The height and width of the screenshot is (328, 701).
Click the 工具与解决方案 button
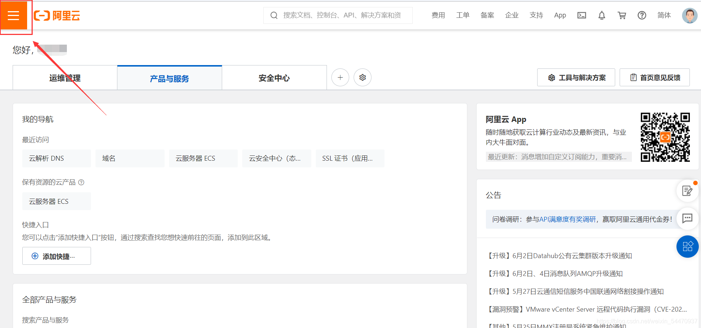click(576, 77)
